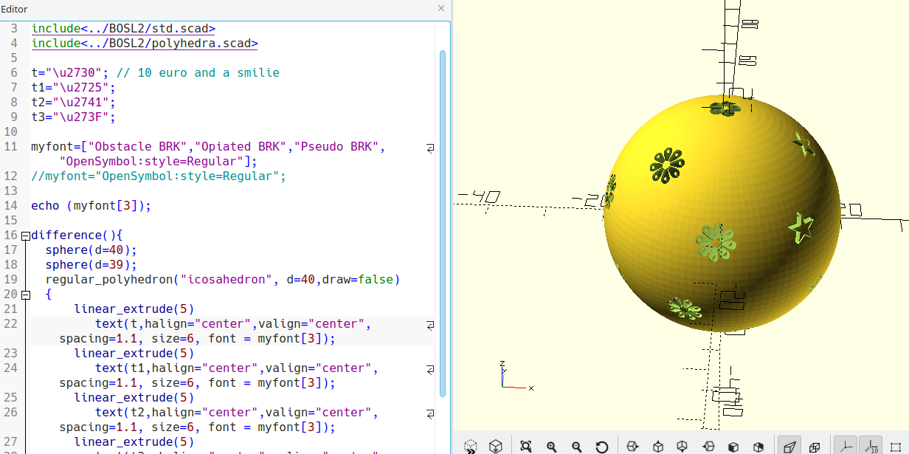Collapse the code block fold marker at line 20

[x=26, y=295]
